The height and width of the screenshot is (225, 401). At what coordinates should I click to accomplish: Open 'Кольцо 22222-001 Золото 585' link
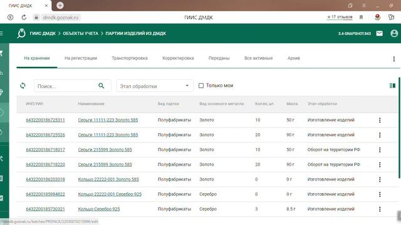[x=108, y=179]
